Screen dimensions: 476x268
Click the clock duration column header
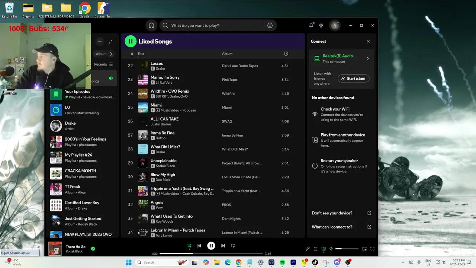286,54
